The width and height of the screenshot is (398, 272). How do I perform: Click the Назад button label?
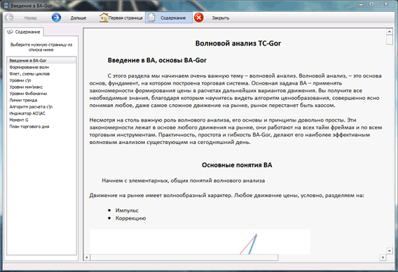click(30, 18)
